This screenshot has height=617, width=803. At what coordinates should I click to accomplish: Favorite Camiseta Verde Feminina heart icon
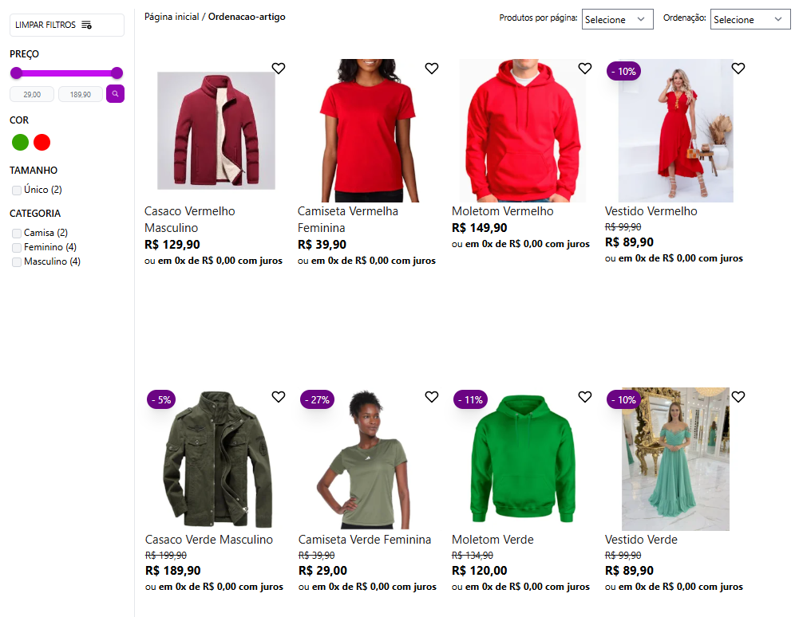432,397
